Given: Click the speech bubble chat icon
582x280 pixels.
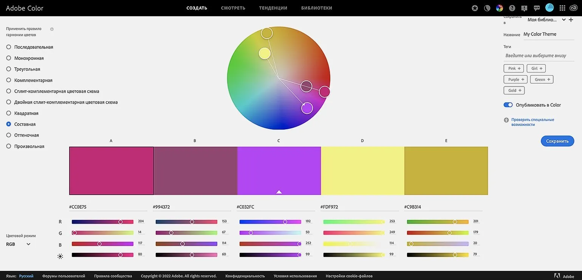Looking at the screenshot, I should point(537,8).
